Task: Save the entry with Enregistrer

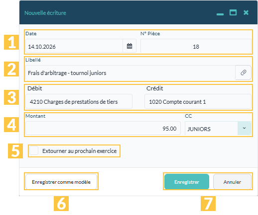Action: (x=187, y=182)
